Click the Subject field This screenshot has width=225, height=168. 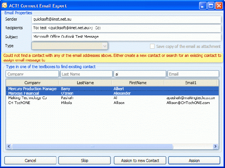[126, 37]
